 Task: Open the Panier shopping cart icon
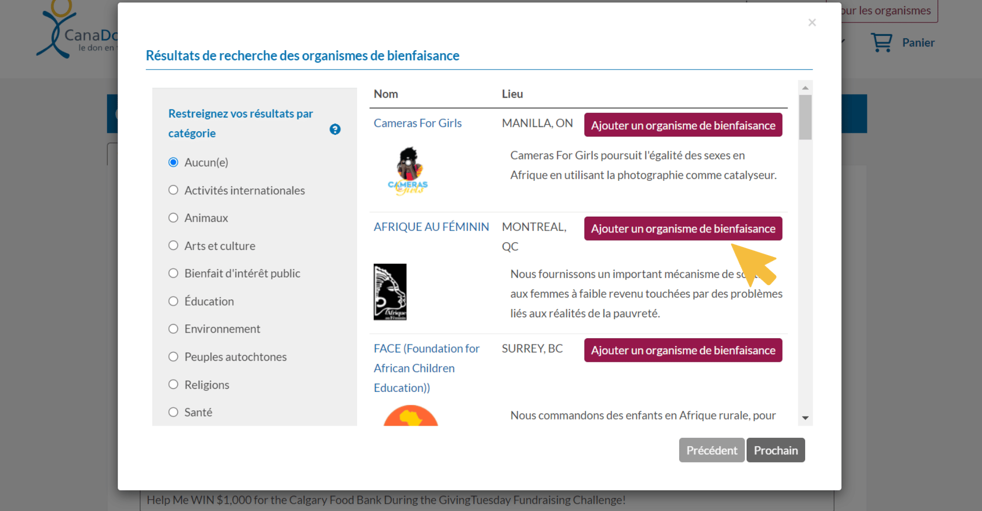pyautogui.click(x=881, y=42)
